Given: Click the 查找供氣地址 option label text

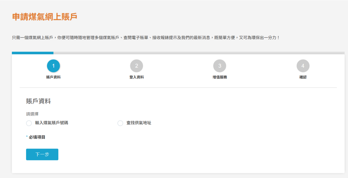Looking at the screenshot, I should (x=139, y=123).
